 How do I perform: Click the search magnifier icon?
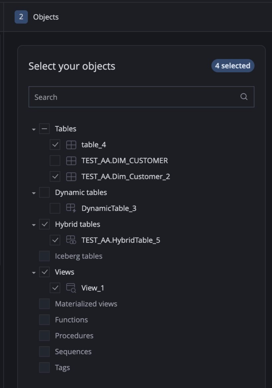(x=244, y=97)
